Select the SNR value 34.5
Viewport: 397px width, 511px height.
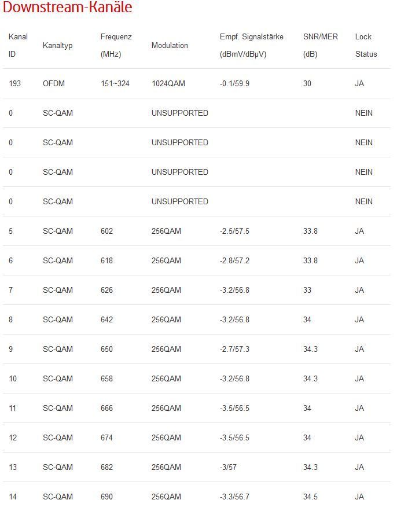click(310, 497)
